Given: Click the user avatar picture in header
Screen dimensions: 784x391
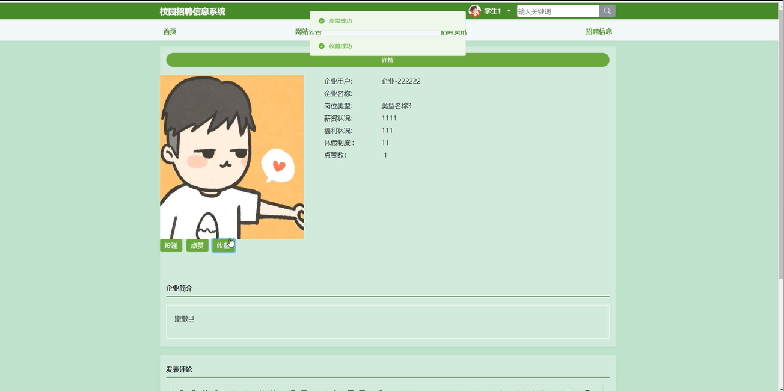Looking at the screenshot, I should (475, 11).
